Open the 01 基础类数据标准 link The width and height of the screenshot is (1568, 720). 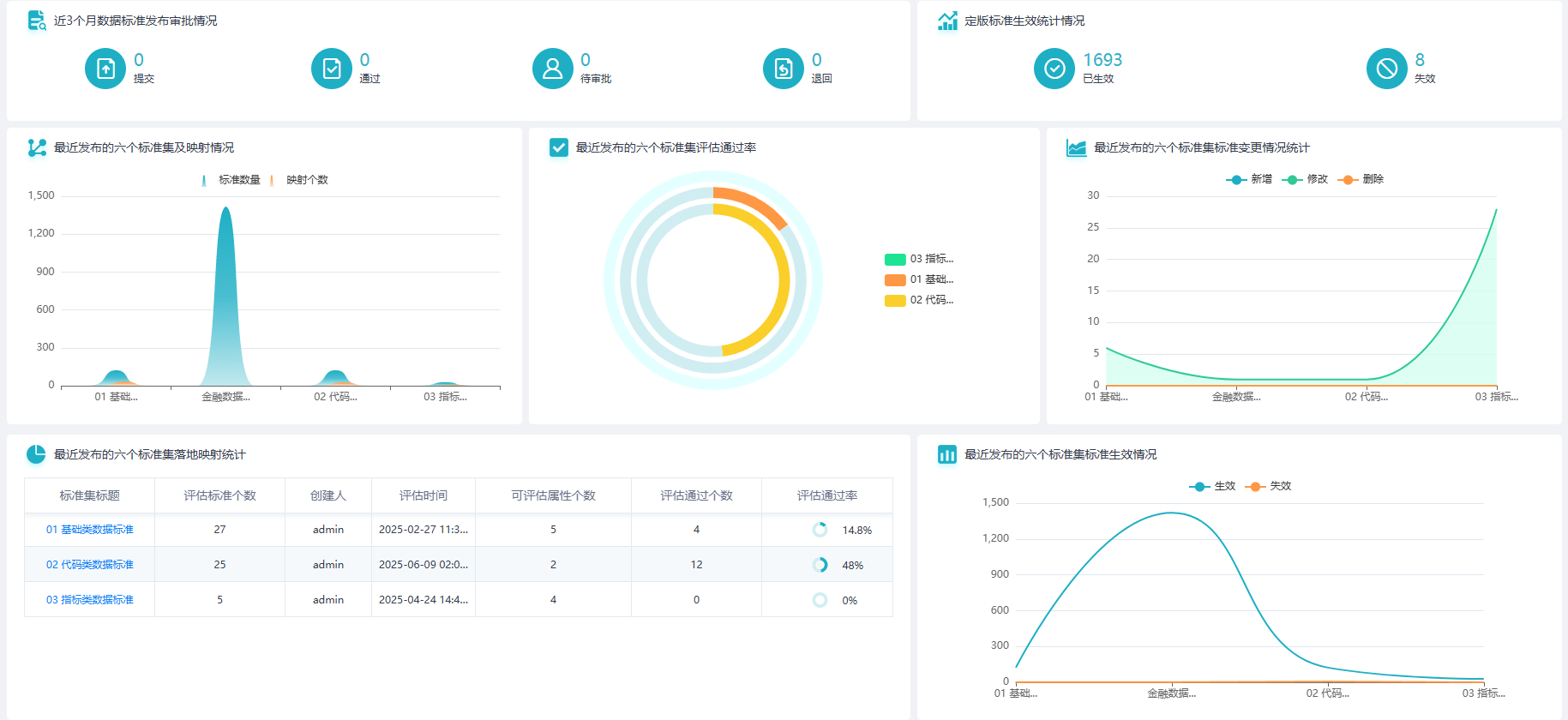point(90,530)
